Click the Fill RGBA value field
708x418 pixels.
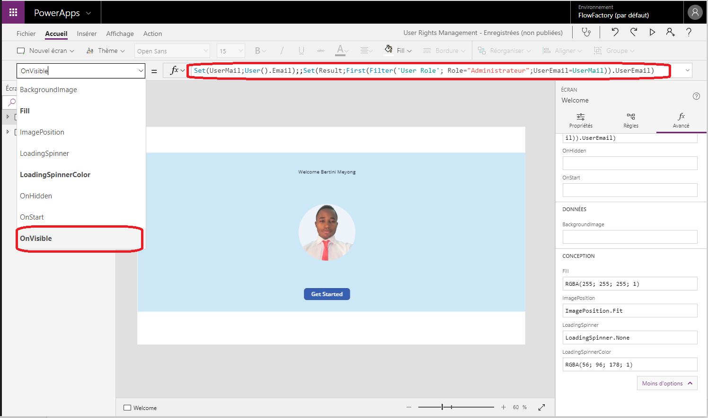(x=629, y=284)
